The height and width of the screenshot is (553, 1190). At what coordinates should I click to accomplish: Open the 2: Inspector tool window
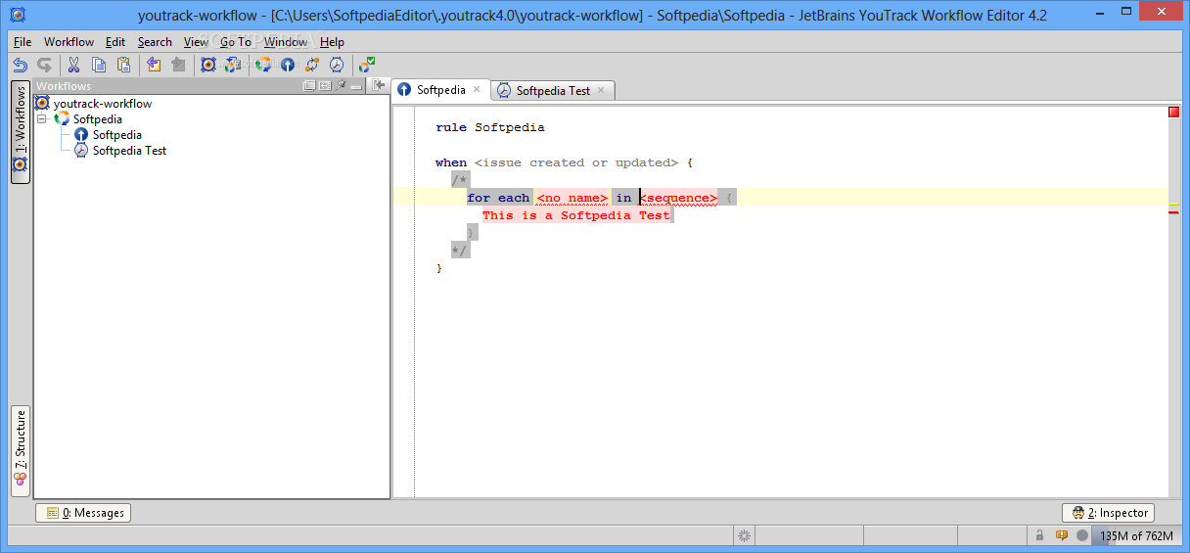point(1109,513)
